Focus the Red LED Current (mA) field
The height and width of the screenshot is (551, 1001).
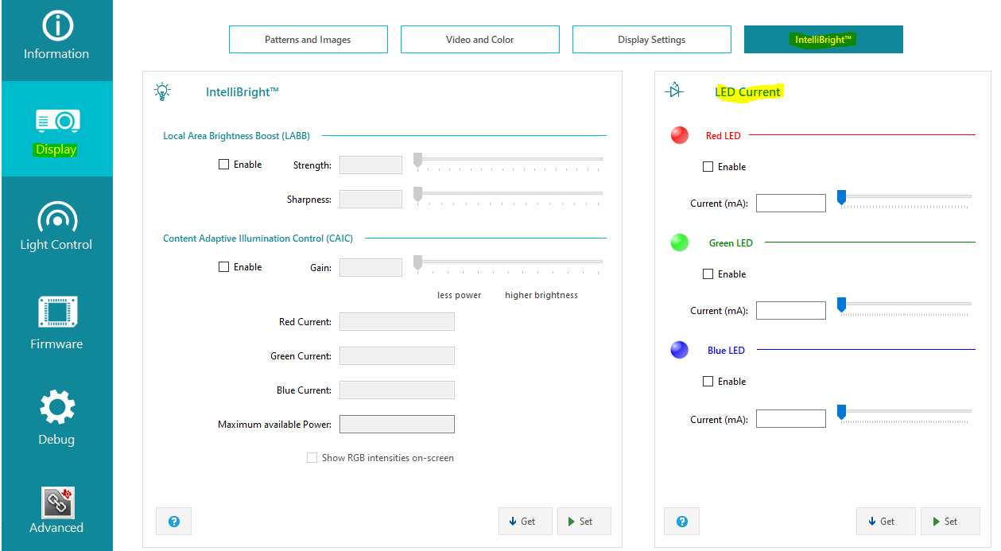tap(791, 204)
